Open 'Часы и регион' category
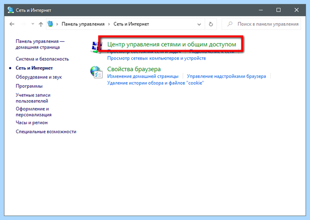Image resolution: width=310 pixels, height=220 pixels. click(x=32, y=122)
